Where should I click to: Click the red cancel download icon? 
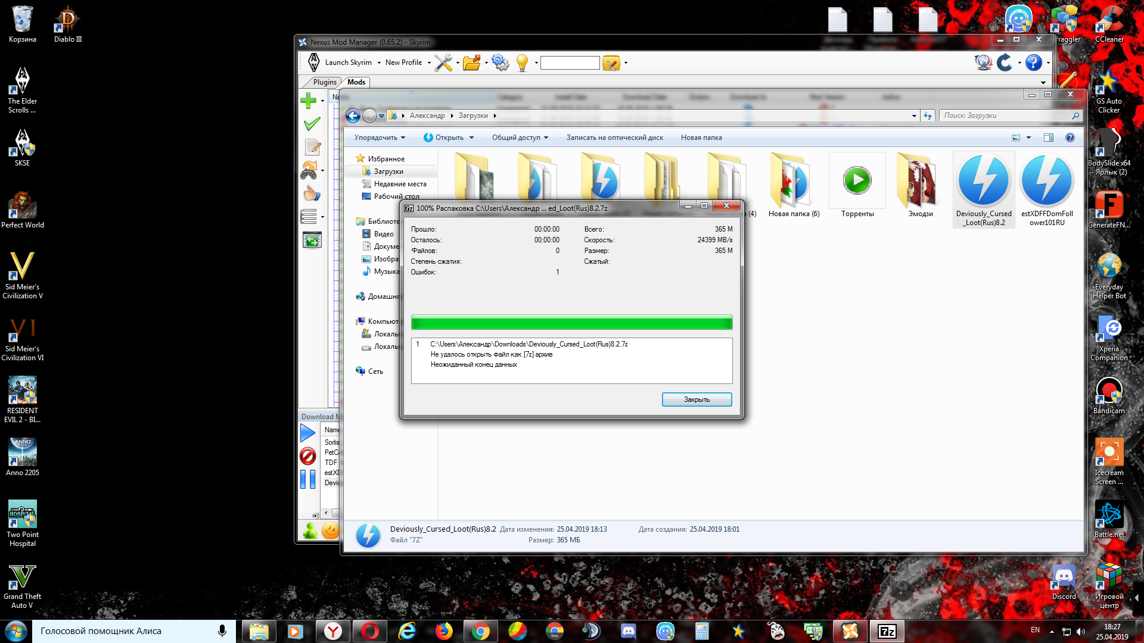308,456
